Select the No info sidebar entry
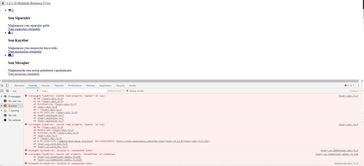364x166 pixels. [x=11, y=115]
